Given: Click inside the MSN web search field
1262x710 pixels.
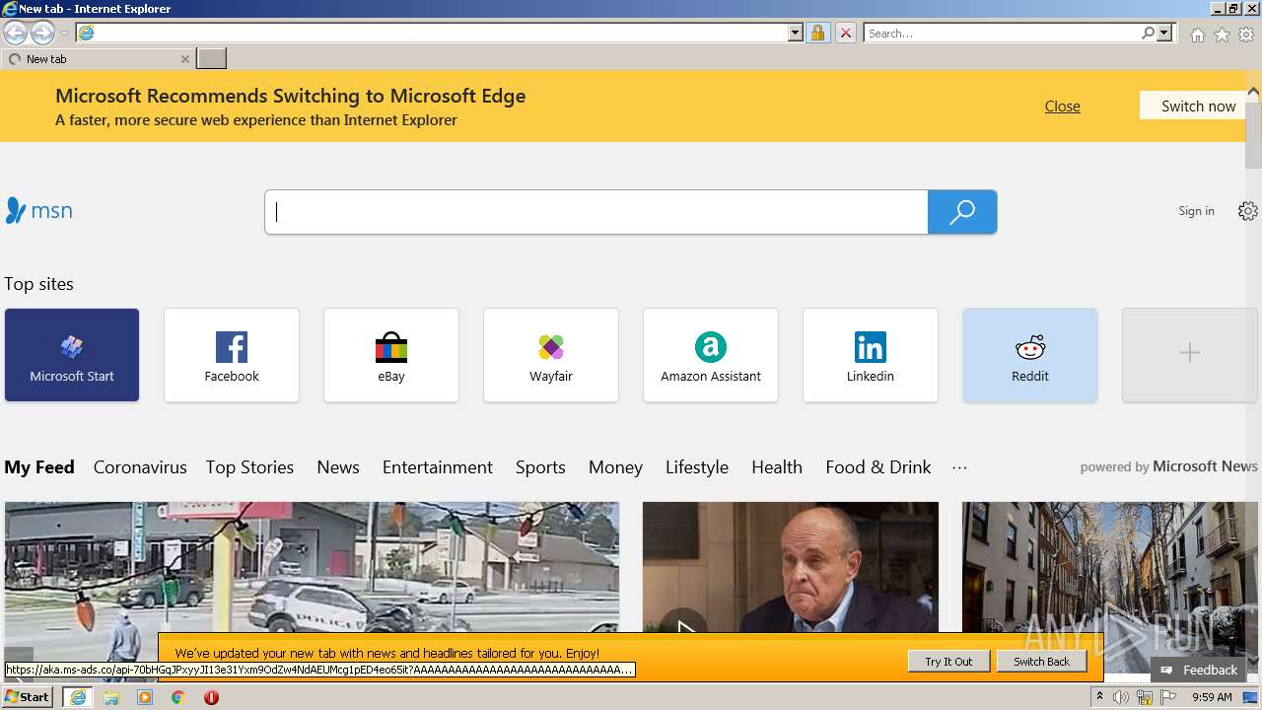Looking at the screenshot, I should (x=596, y=212).
